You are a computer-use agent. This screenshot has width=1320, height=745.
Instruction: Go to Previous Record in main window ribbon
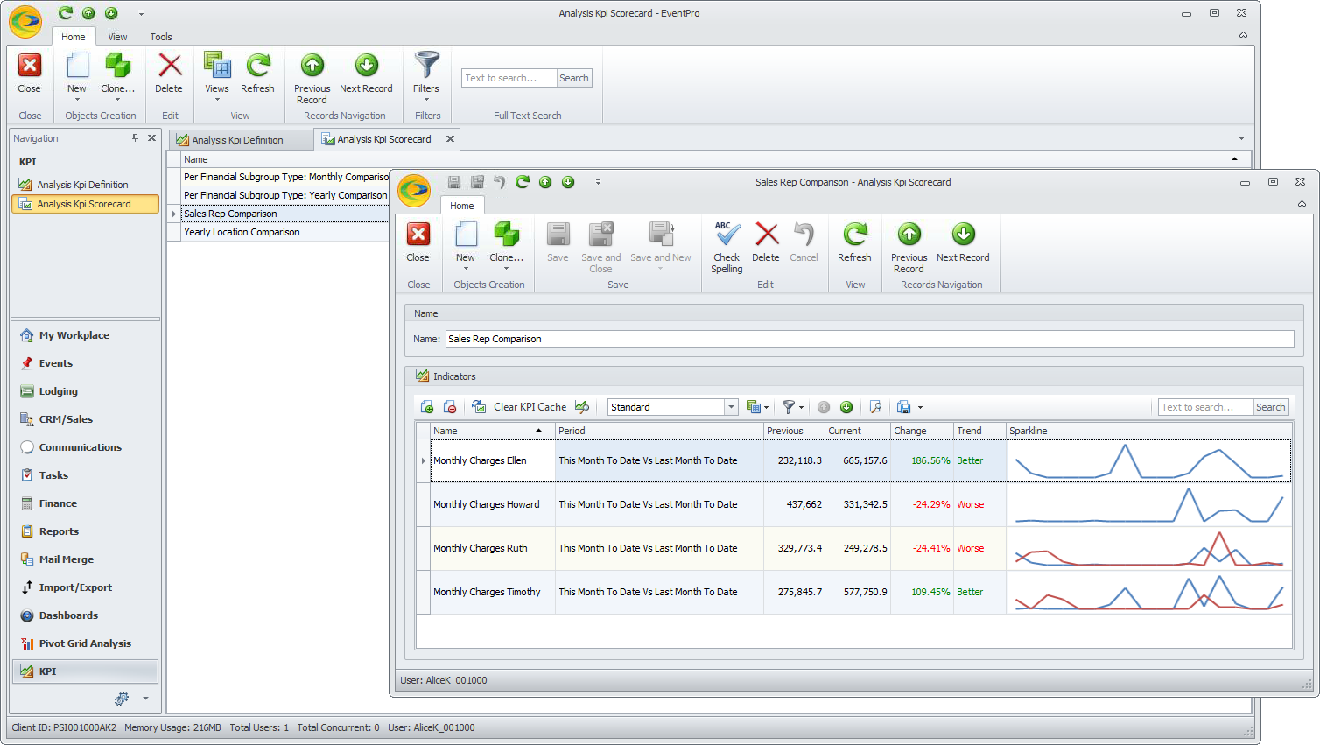point(312,79)
